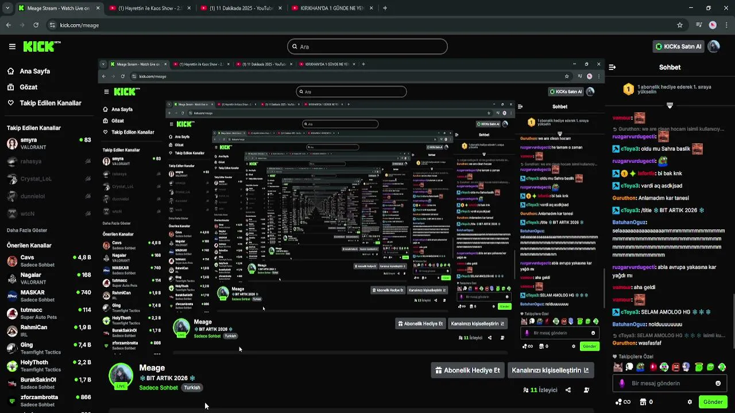Click the KICK logo

click(41, 46)
